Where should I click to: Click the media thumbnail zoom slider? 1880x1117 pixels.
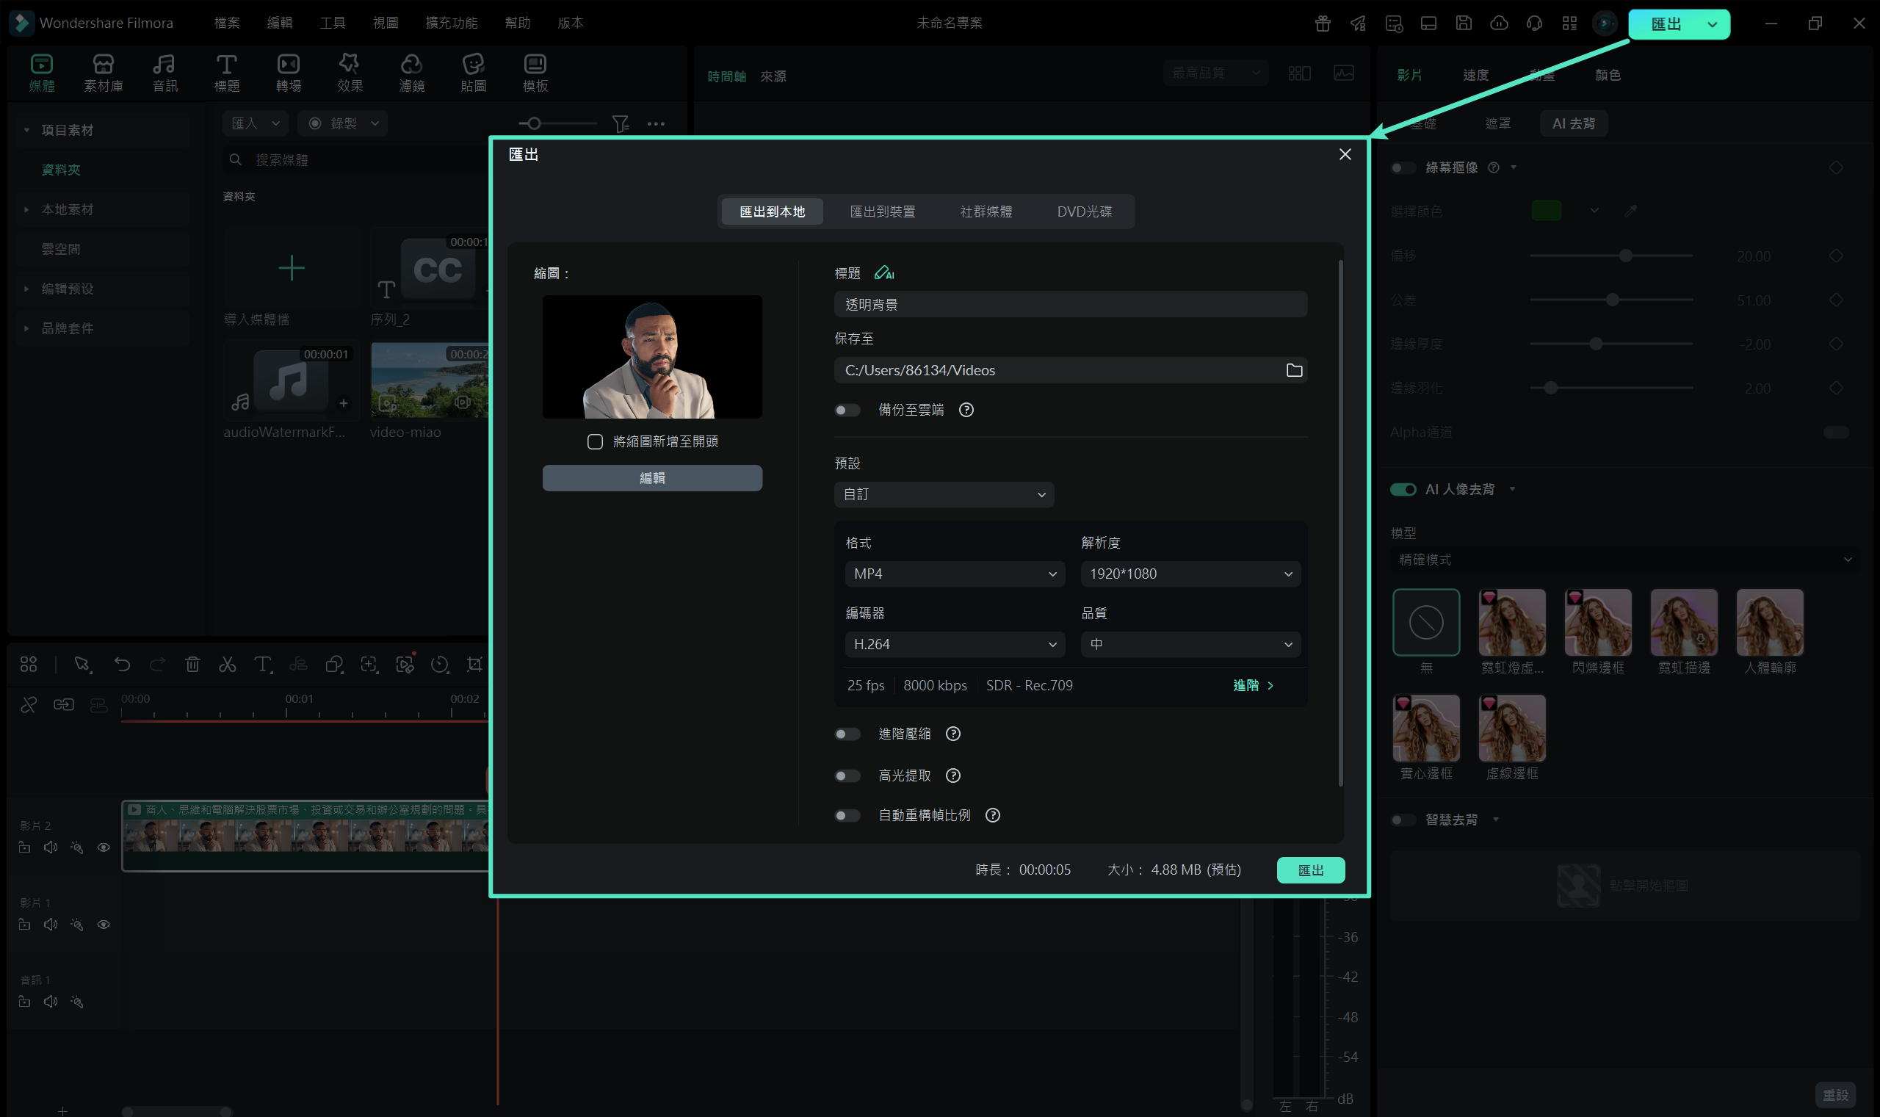pyautogui.click(x=534, y=123)
